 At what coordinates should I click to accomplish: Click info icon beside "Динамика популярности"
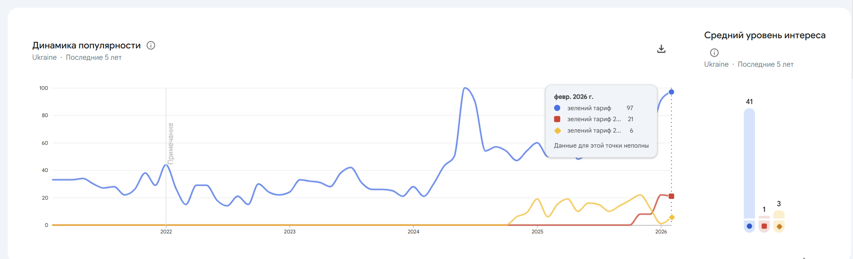(x=151, y=46)
